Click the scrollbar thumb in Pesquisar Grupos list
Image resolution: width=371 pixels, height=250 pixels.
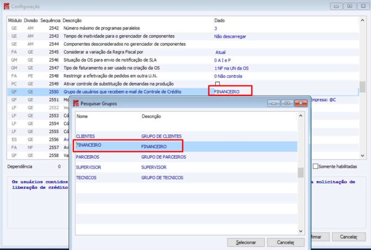coord(301,173)
